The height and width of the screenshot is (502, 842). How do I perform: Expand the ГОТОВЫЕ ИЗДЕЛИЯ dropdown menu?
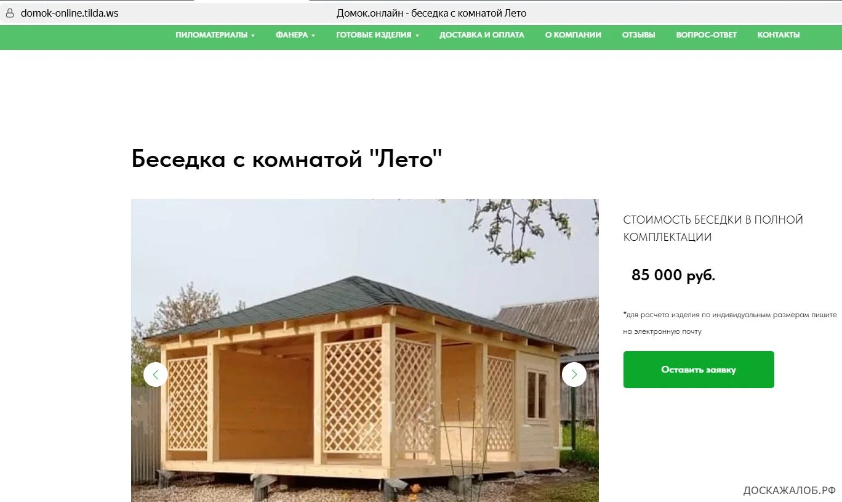377,35
